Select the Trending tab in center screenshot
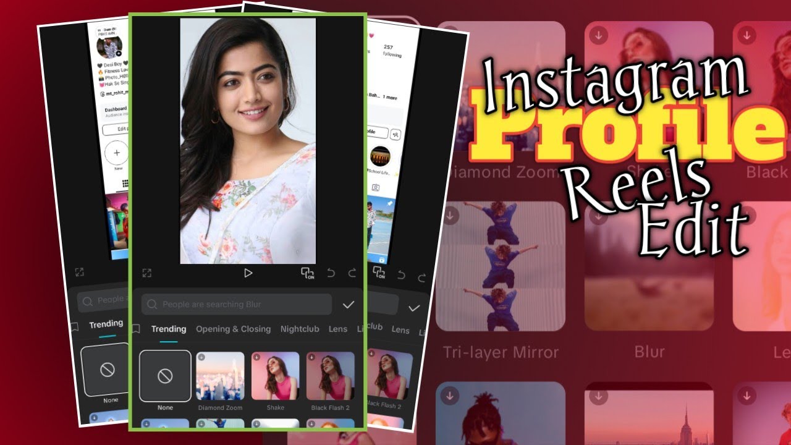791x445 pixels. (169, 329)
